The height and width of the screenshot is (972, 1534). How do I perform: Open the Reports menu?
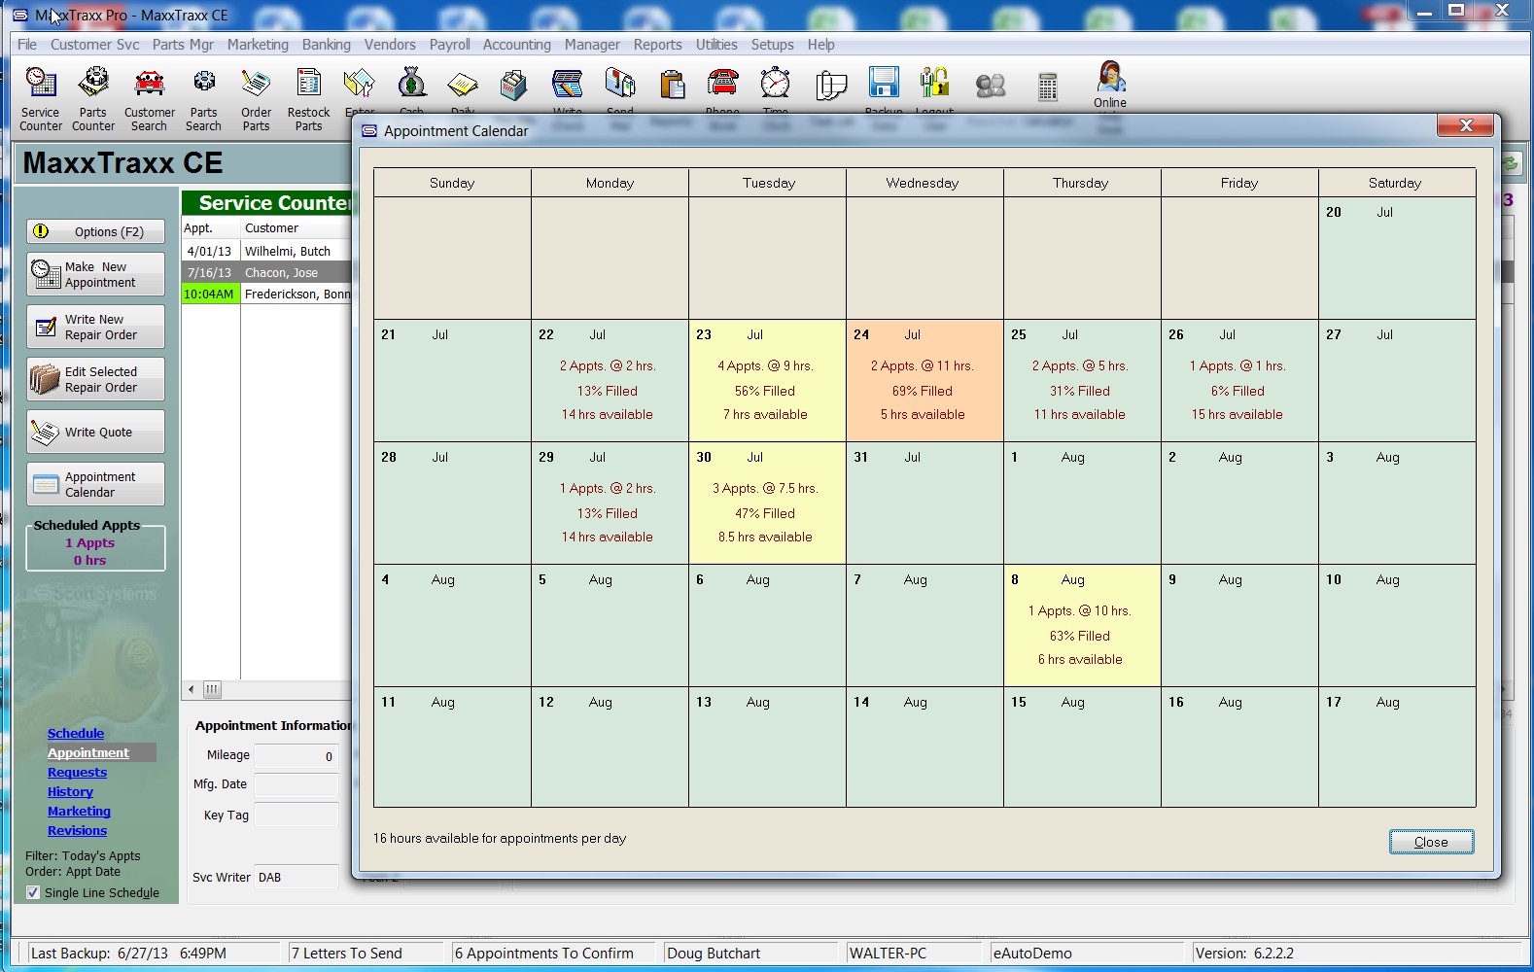click(658, 45)
